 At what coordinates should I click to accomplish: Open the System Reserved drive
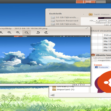(x=65, y=21)
